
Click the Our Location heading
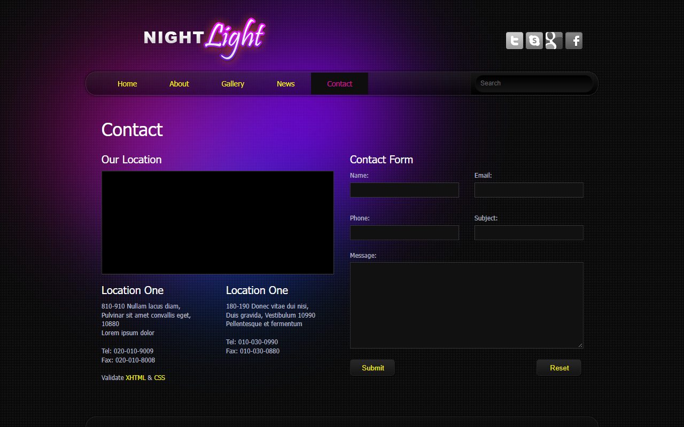point(131,160)
